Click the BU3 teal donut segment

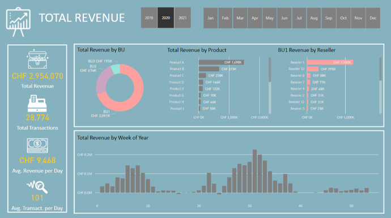coord(116,69)
